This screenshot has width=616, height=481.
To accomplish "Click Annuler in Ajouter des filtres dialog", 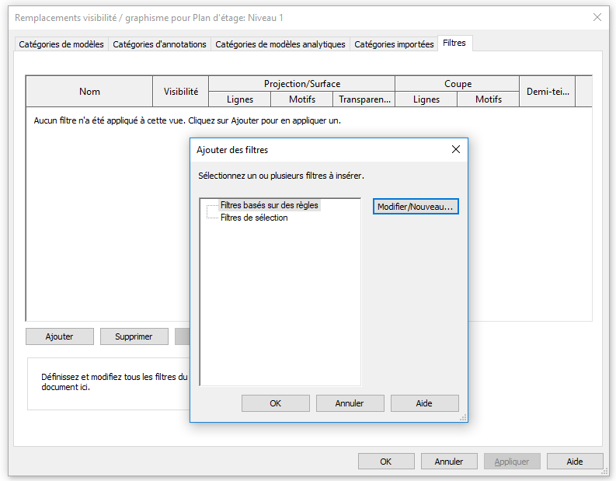I will point(350,403).
